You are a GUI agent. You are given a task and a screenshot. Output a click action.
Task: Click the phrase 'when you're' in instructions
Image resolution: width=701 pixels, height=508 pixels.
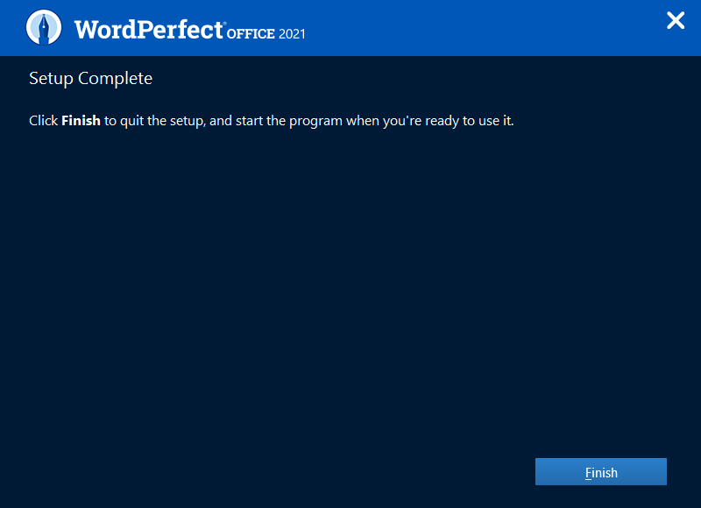385,121
